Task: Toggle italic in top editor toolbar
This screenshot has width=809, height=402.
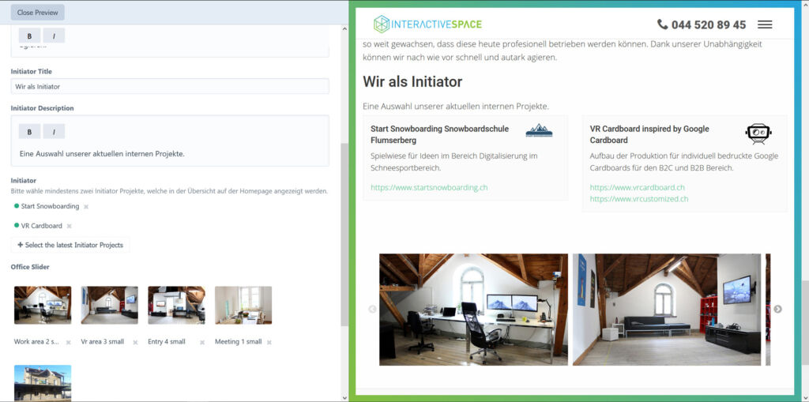Action: 54,36
